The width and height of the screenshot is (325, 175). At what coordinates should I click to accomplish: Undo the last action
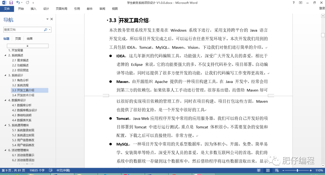18,2
